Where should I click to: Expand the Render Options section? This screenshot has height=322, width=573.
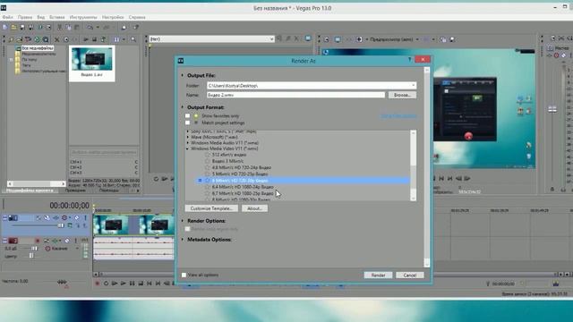tap(183, 221)
